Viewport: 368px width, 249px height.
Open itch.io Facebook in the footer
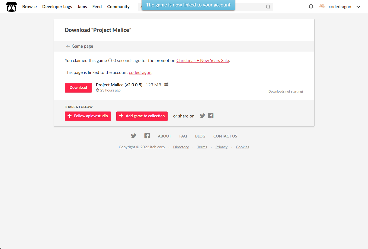(147, 136)
